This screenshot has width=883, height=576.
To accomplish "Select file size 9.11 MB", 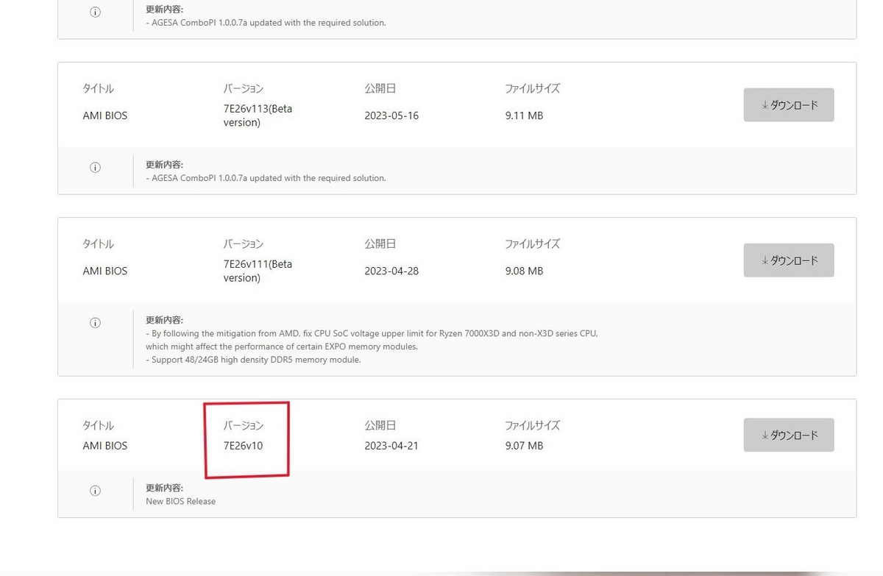I will 524,115.
